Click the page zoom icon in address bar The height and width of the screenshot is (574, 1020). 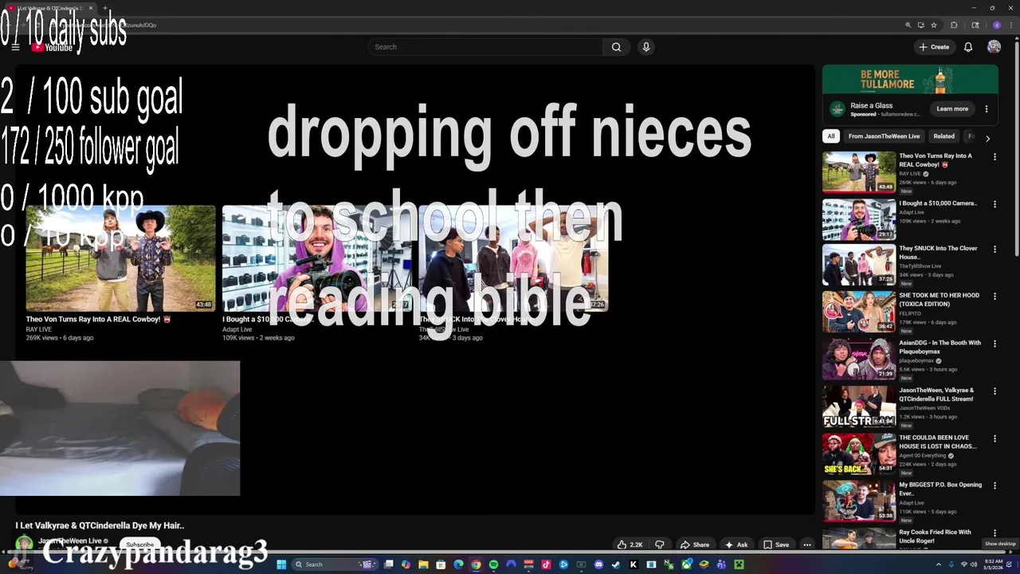click(x=908, y=25)
